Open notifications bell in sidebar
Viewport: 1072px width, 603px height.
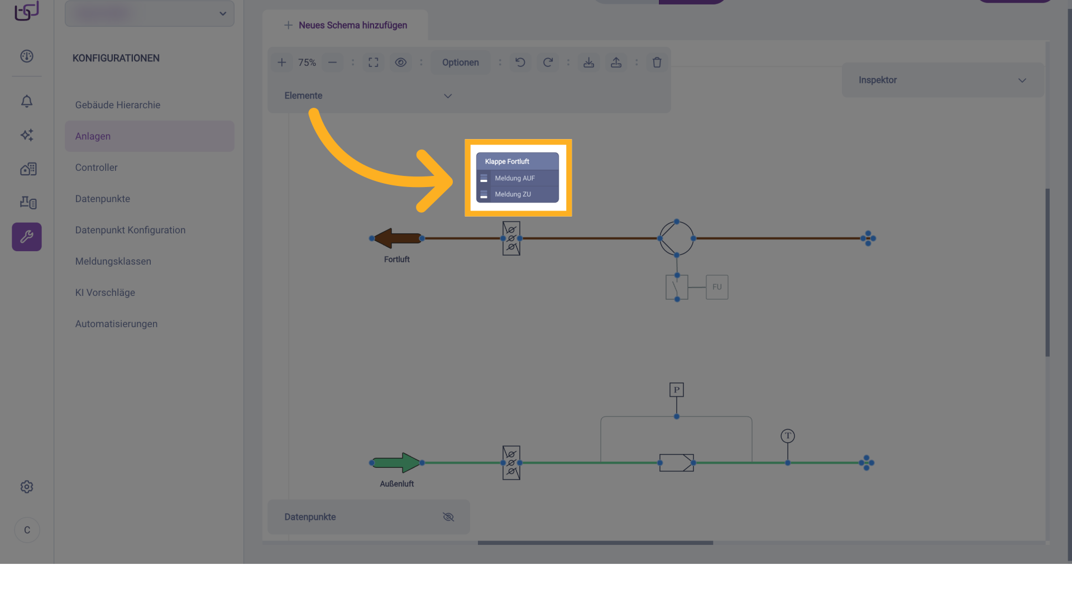pos(27,101)
